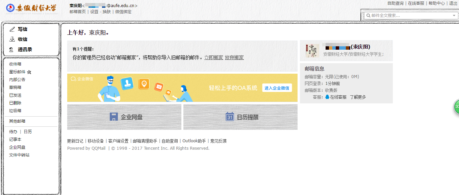This screenshot has height=195, width=459.
Task: Click 退出 to log out
Action: coord(453,3)
